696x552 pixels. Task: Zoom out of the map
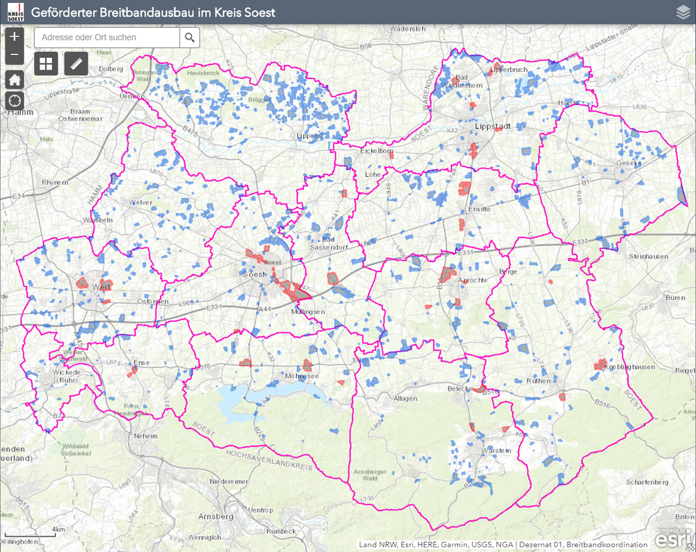coord(14,55)
